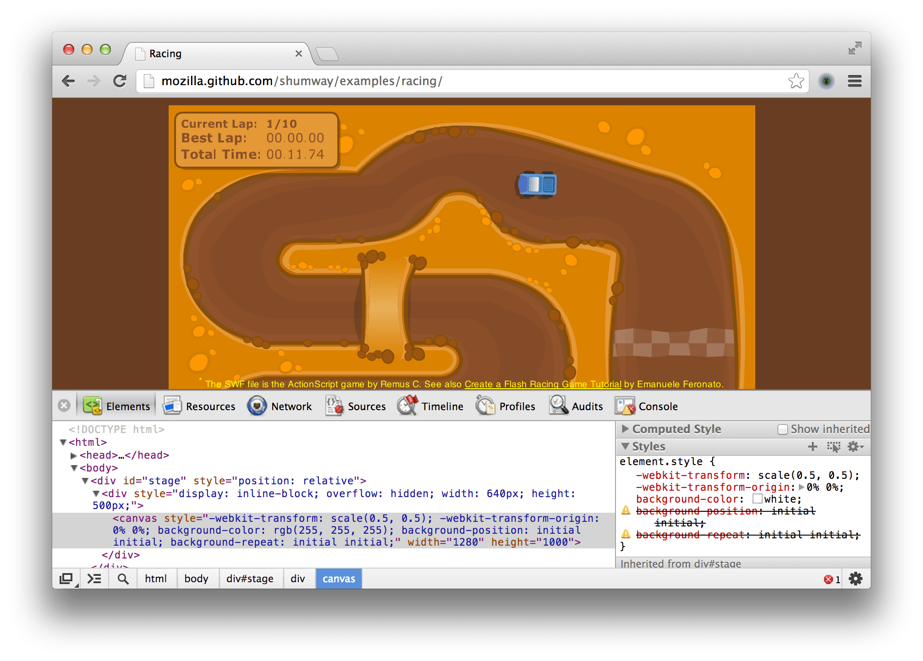Viewport: 923px width, 661px height.
Task: Click the white background-color swatch
Action: pyautogui.click(x=757, y=499)
